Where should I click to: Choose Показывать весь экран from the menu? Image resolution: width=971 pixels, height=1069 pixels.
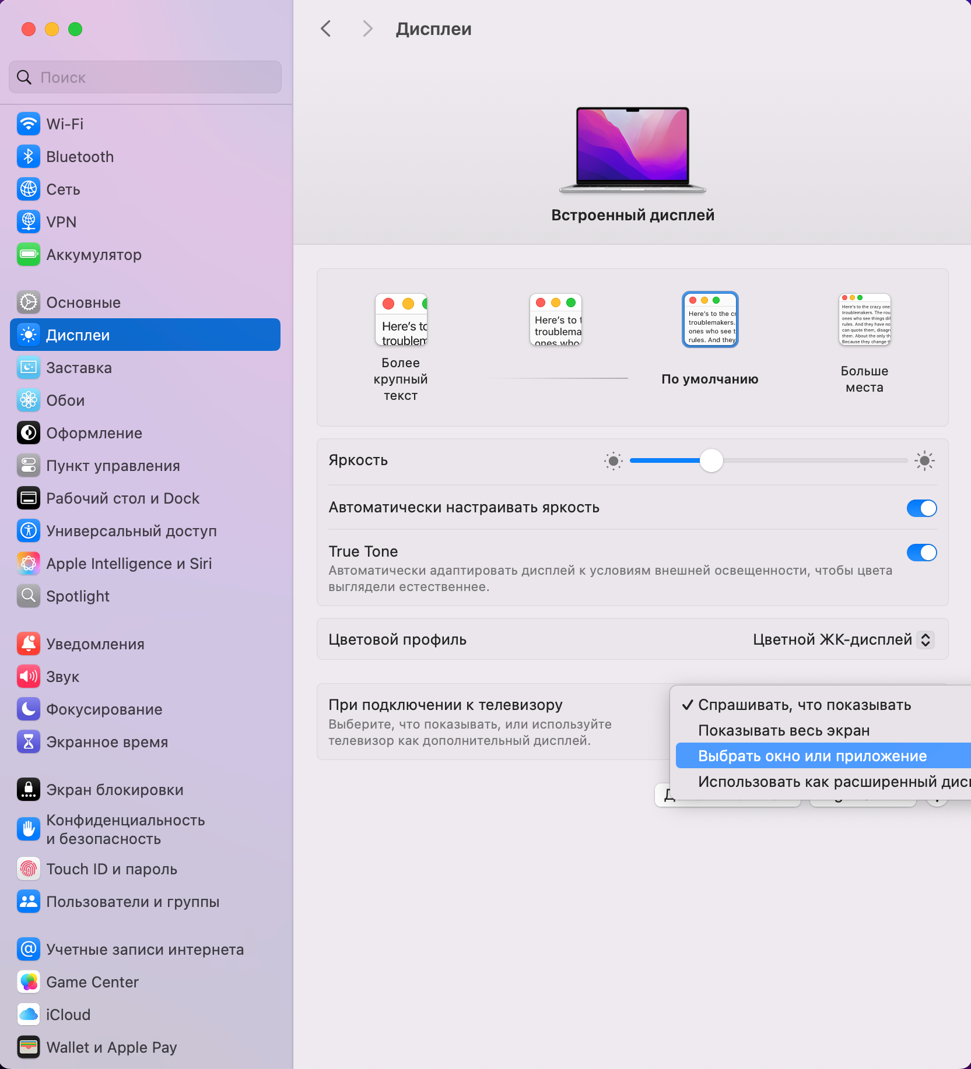coord(784,730)
